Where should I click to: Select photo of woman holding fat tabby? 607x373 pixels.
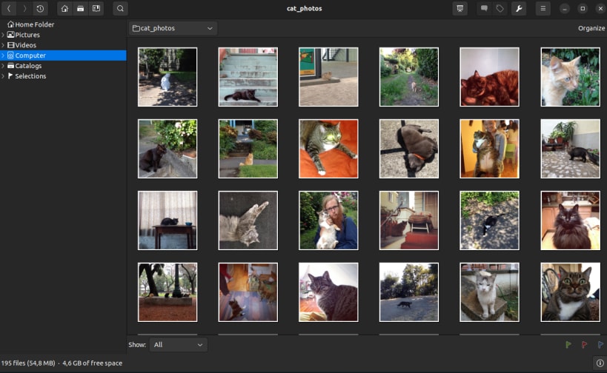click(x=489, y=149)
